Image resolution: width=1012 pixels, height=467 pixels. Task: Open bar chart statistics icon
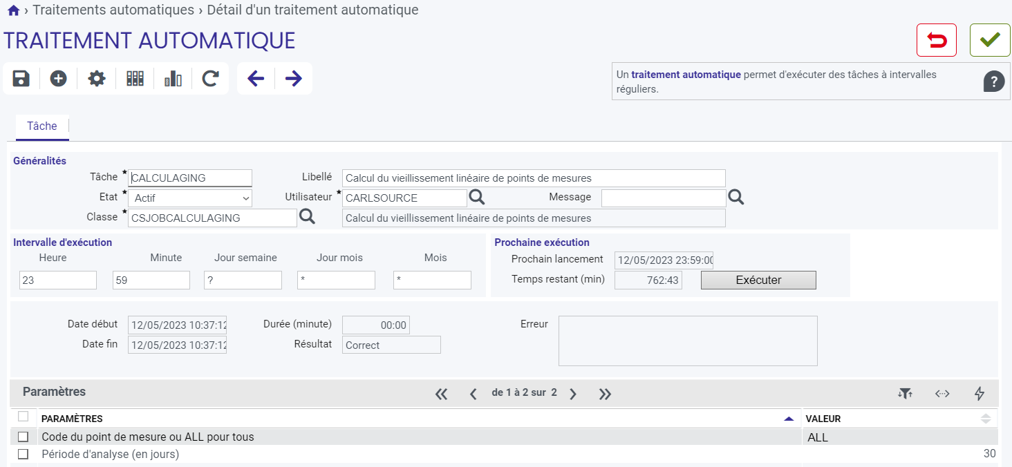pos(173,79)
